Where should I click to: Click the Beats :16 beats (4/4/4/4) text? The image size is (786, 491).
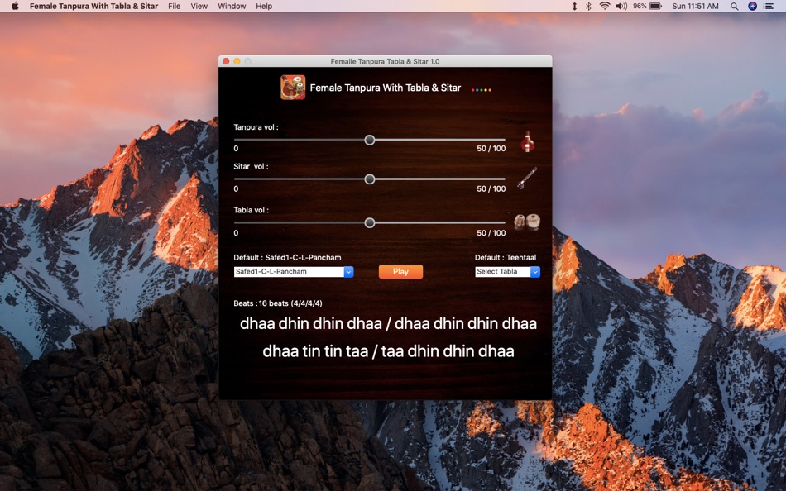click(x=278, y=303)
